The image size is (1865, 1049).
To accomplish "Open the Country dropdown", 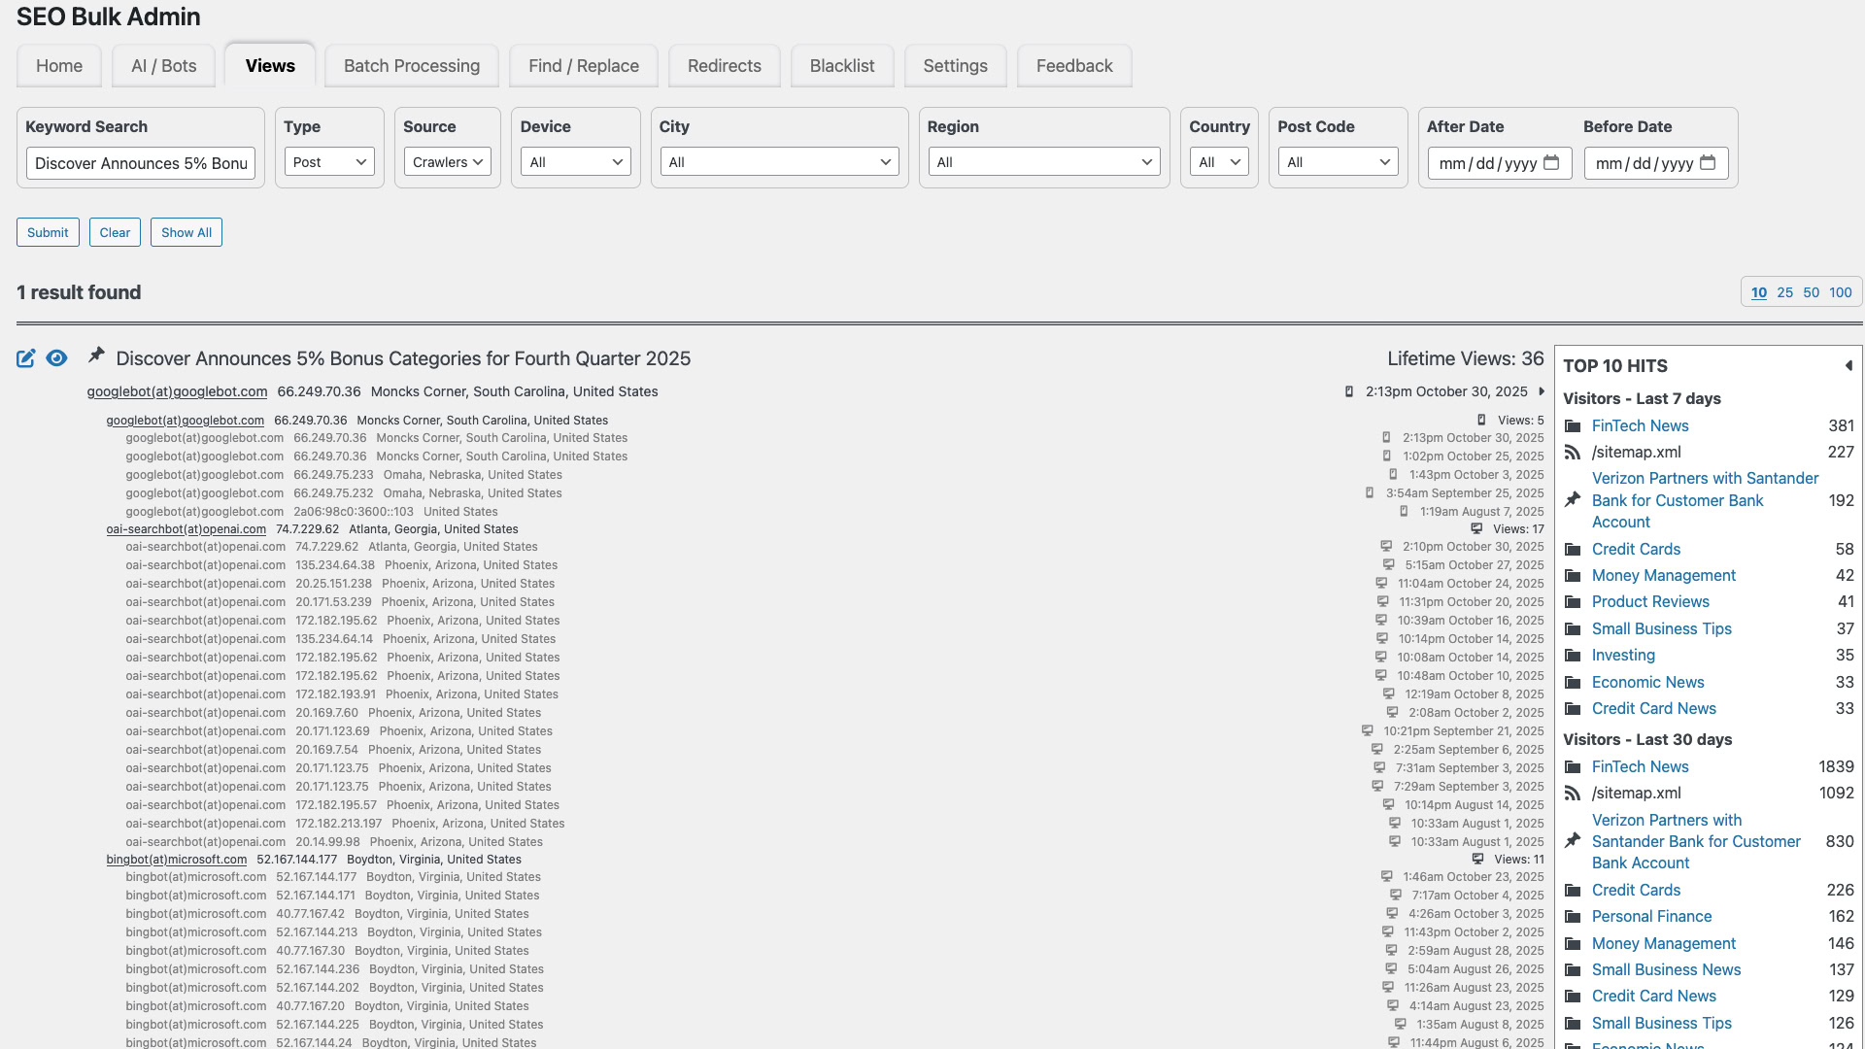I will click(1219, 162).
